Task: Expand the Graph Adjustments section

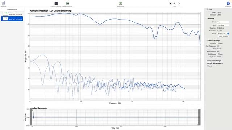Action: [x=206, y=64]
